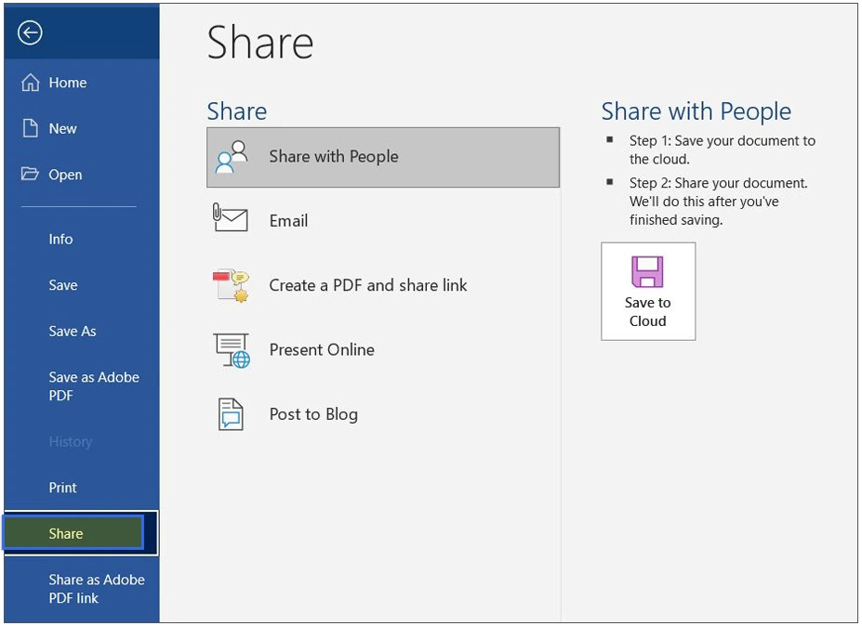Click the Home label in sidebar
The image size is (862, 626).
68,83
